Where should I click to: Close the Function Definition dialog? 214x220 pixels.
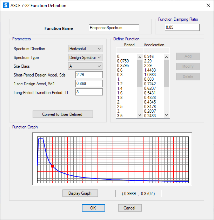click(x=206, y=6)
